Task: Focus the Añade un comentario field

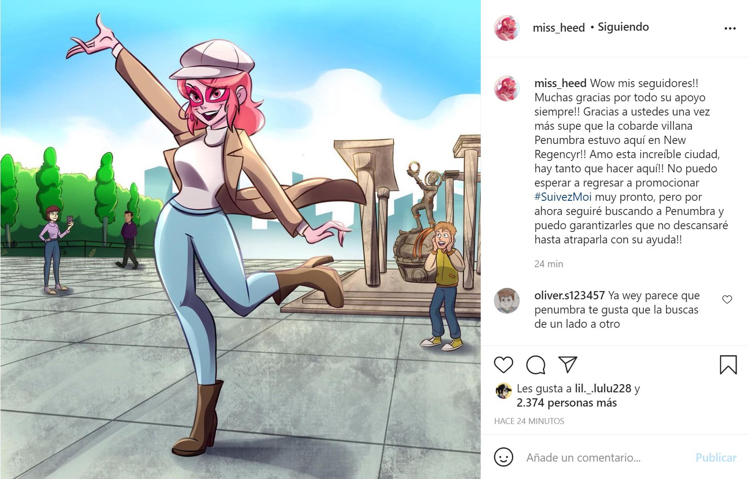Action: 606,457
